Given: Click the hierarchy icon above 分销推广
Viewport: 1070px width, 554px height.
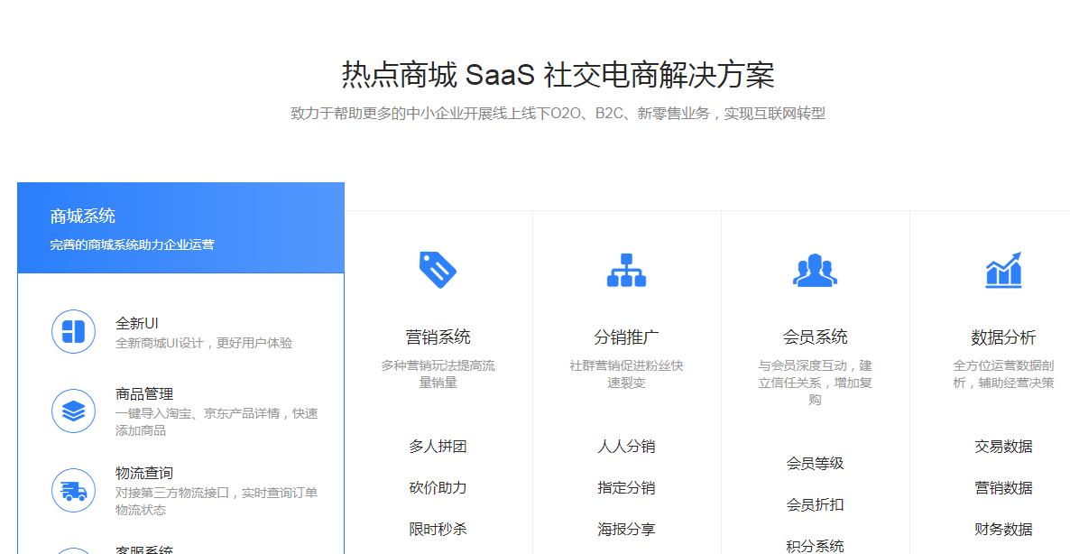Looking at the screenshot, I should click(x=626, y=270).
